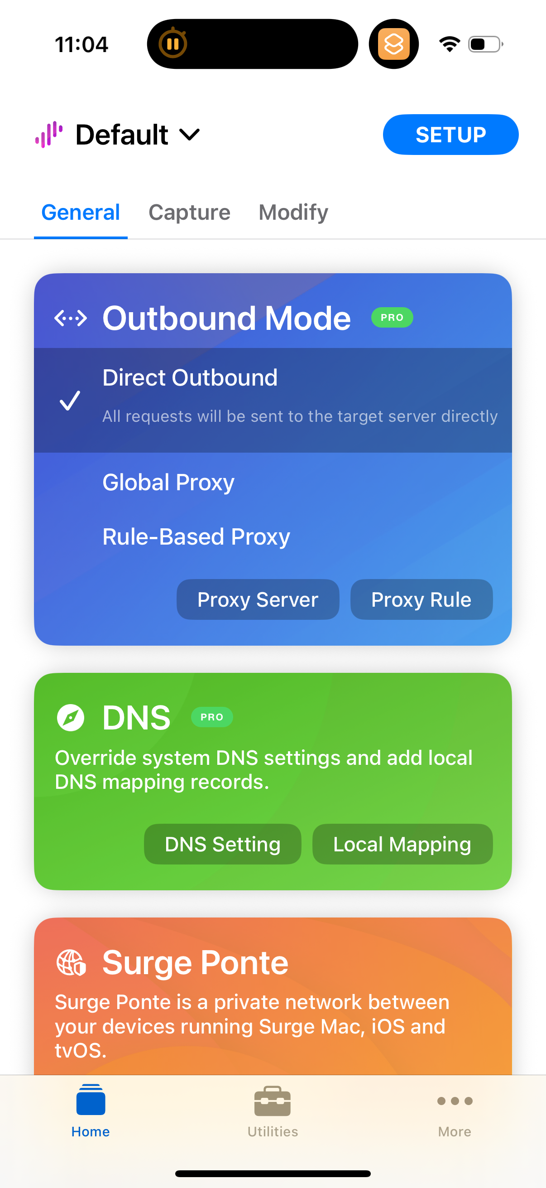The height and width of the screenshot is (1188, 546).
Task: Open the DNS Setting button
Action: point(223,845)
